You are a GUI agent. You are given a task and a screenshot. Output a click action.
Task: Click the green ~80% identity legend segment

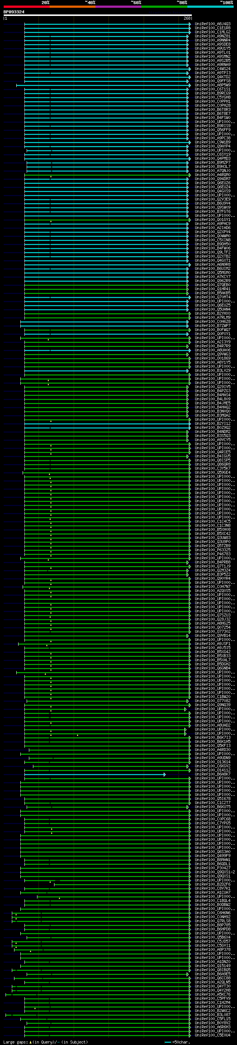(164, 7)
